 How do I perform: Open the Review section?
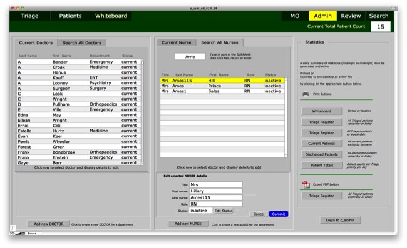tap(351, 16)
